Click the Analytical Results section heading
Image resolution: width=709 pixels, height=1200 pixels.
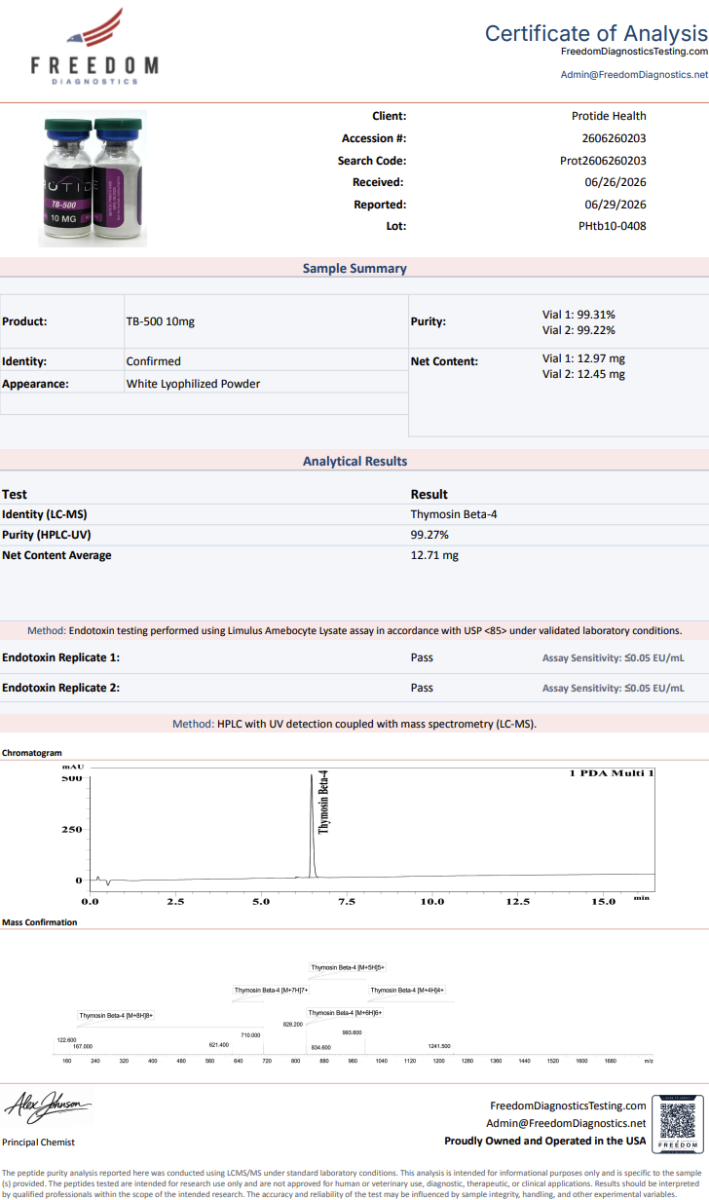(x=354, y=461)
